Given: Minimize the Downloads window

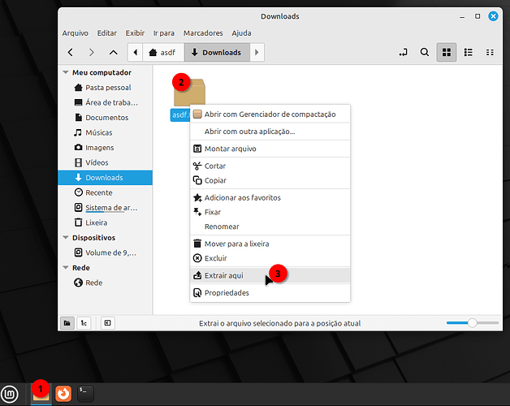Looking at the screenshot, I should (x=462, y=16).
